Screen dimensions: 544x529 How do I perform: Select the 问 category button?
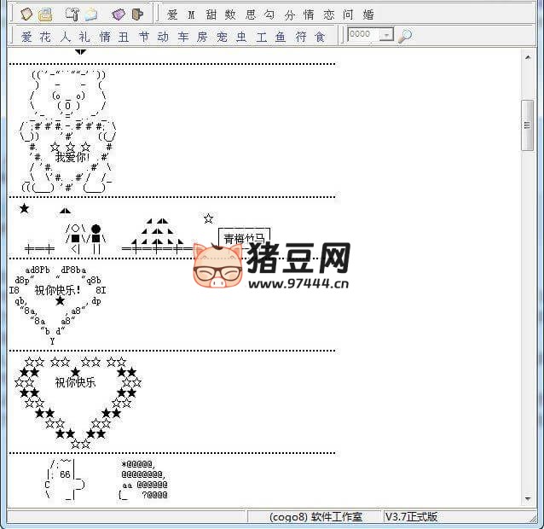(348, 15)
